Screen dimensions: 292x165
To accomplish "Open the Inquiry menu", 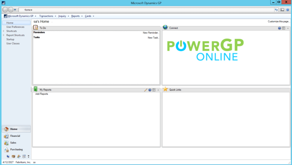I will click(x=62, y=16).
